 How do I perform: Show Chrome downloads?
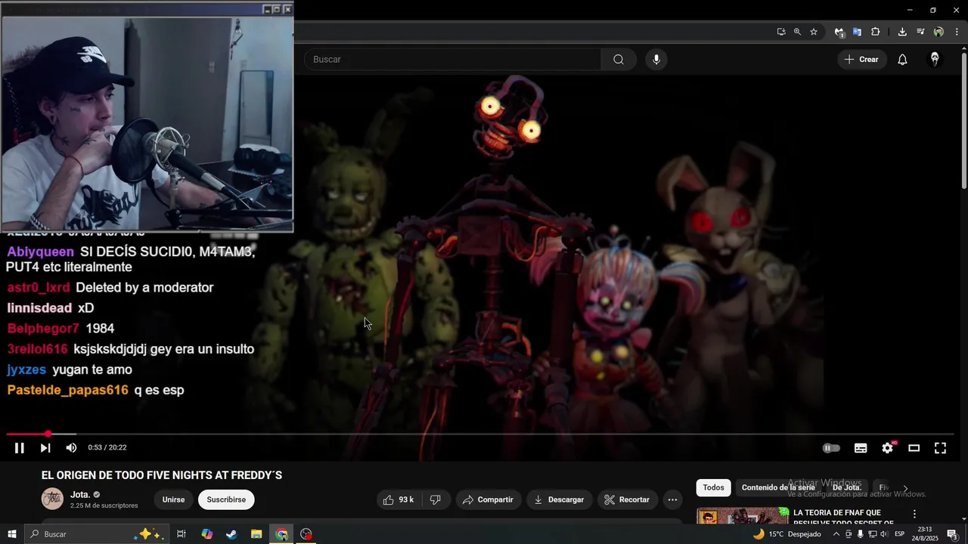[x=902, y=32]
